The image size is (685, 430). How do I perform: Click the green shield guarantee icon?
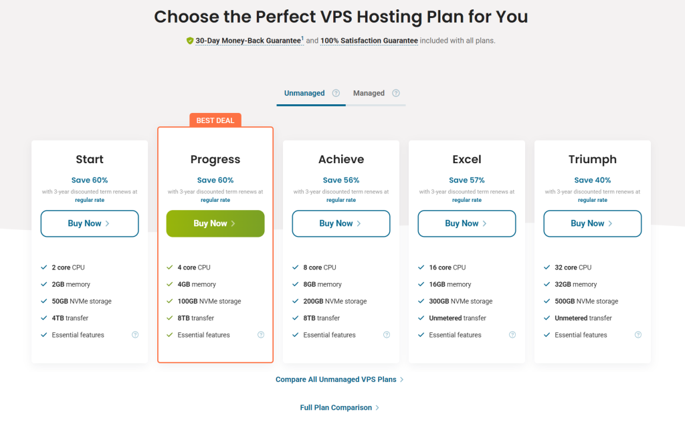[x=190, y=41]
